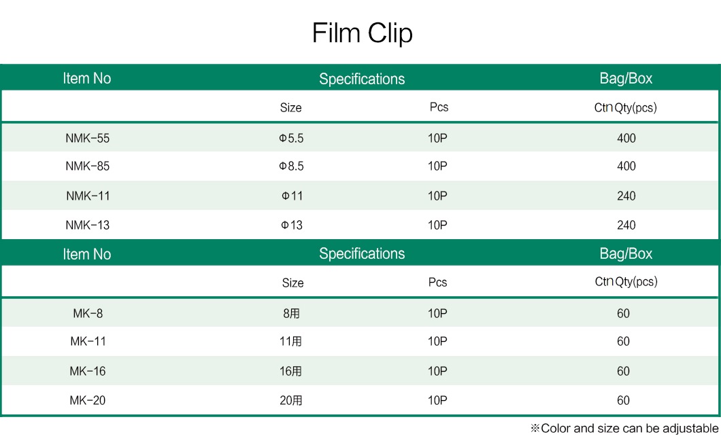Select the NMK-85 item number
This screenshot has height=447, width=721.
coord(87,166)
